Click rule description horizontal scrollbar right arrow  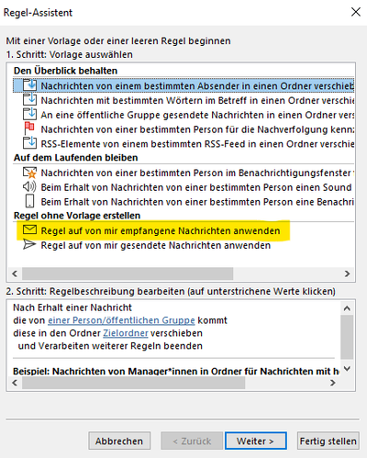point(333,383)
